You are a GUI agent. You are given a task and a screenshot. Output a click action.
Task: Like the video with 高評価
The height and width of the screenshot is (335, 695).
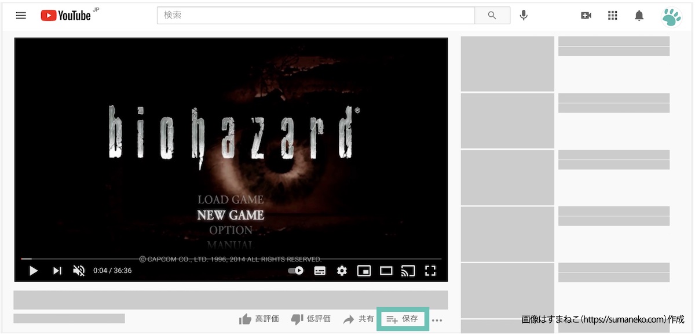click(x=259, y=319)
